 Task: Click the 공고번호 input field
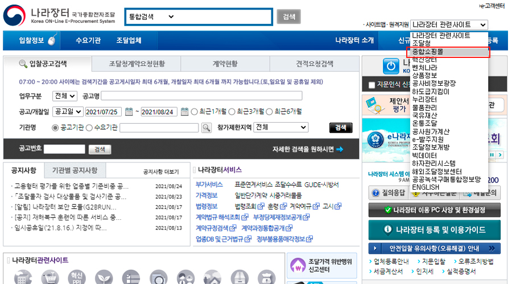pyautogui.click(x=64, y=149)
